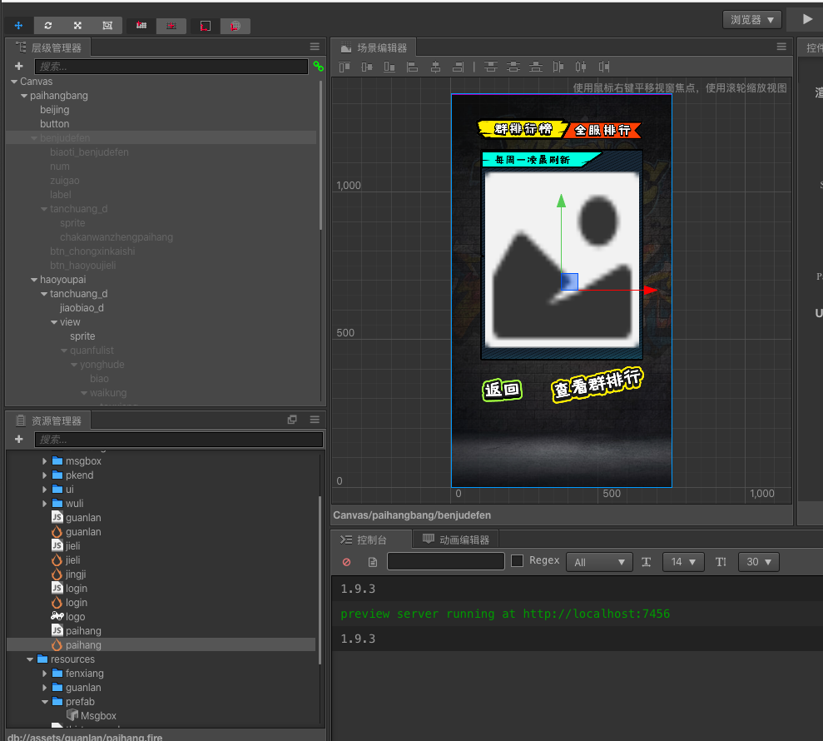
Task: Open the All log level dropdown
Action: [599, 562]
